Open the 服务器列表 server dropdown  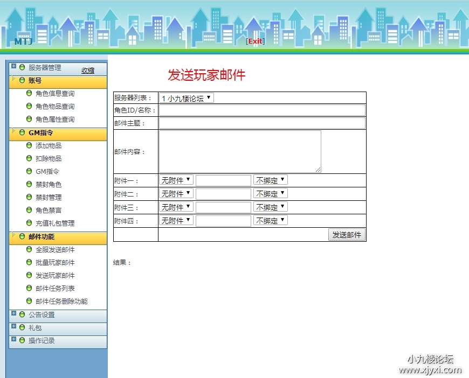click(x=186, y=99)
